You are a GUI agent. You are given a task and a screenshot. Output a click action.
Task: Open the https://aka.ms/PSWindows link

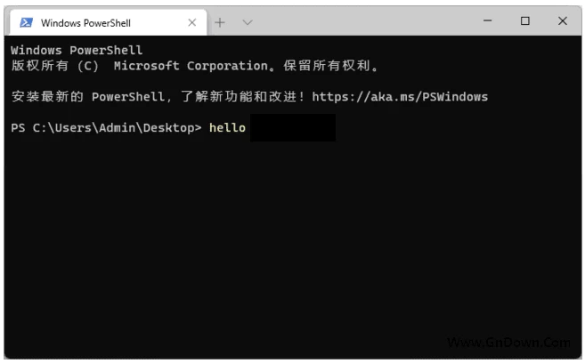[x=400, y=96]
